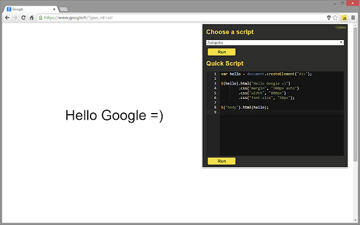This screenshot has width=360, height=225.
Task: Run the chosen Autopoke script
Action: coord(222,52)
